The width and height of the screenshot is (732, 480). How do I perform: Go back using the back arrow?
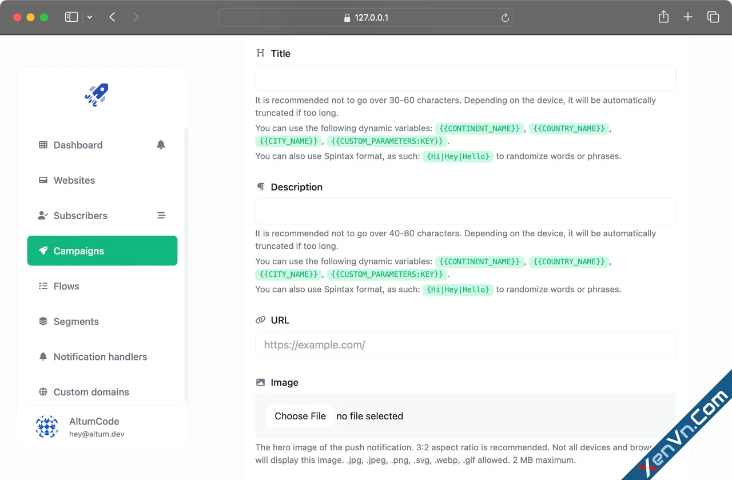coord(112,17)
